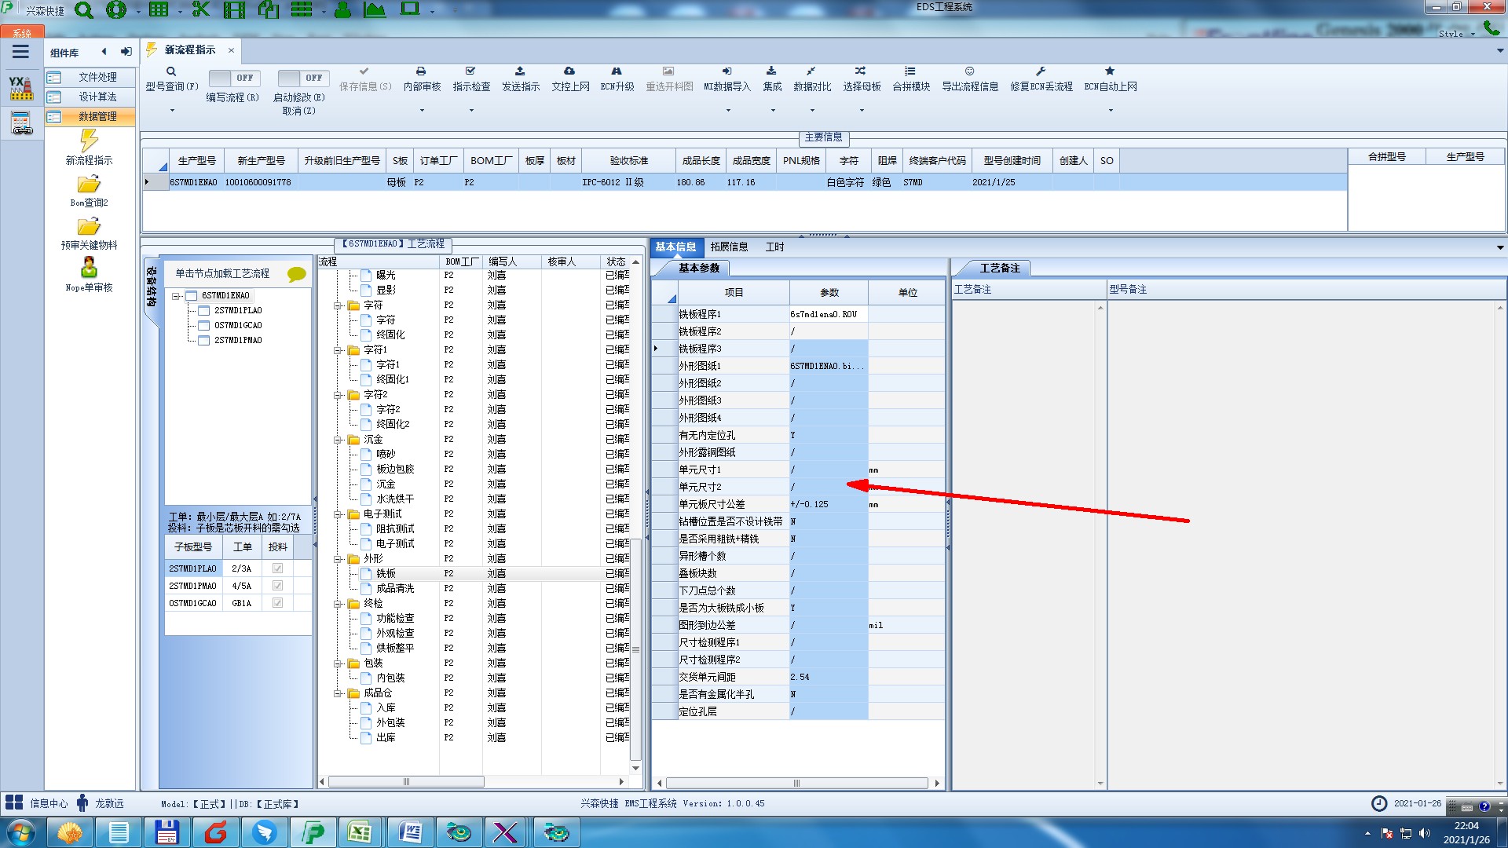1508x848 pixels.
Task: Click the 修复ECN丢流程 wrench icon
Action: [x=1041, y=71]
